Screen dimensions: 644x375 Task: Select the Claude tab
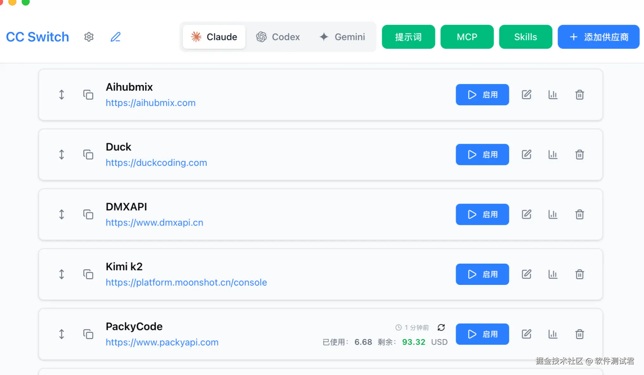[x=214, y=37]
